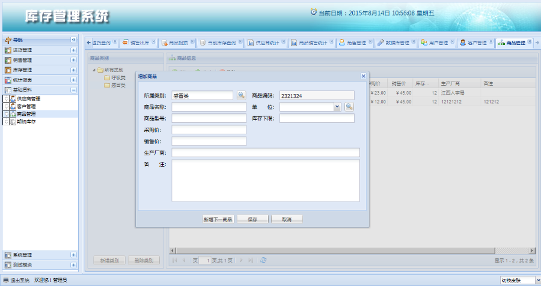Focus the 采购价 input field

pos(209,130)
